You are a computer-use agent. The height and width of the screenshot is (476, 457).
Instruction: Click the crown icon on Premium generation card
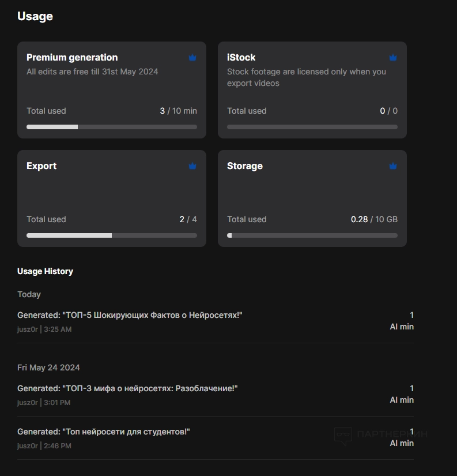pyautogui.click(x=192, y=58)
